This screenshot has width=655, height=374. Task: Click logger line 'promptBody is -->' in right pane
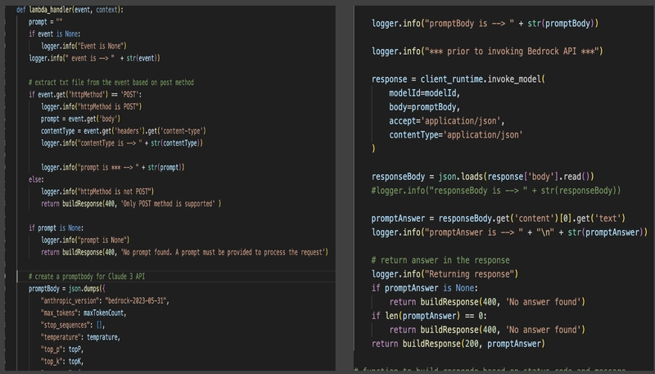[485, 24]
